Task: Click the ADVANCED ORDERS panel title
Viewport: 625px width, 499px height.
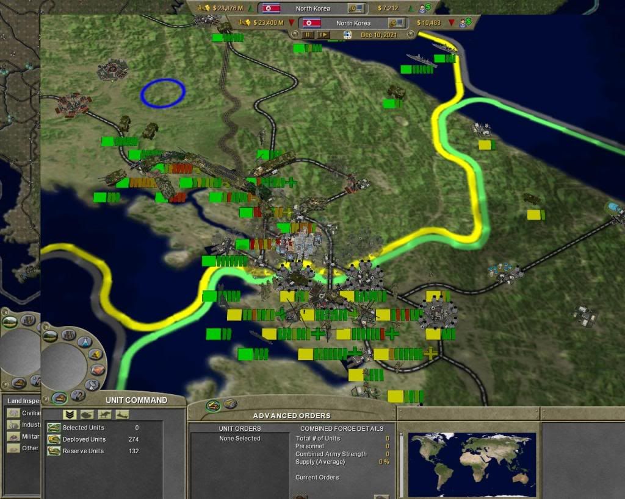Action: coord(292,416)
